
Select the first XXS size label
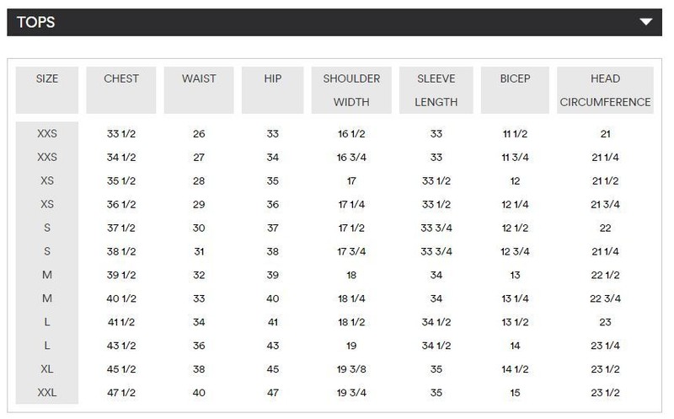coord(47,134)
